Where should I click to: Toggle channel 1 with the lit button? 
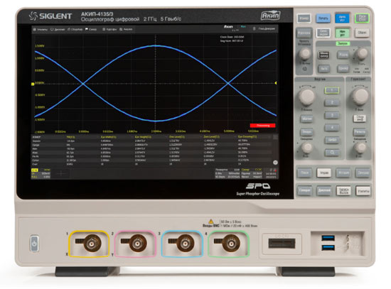pos(332,90)
